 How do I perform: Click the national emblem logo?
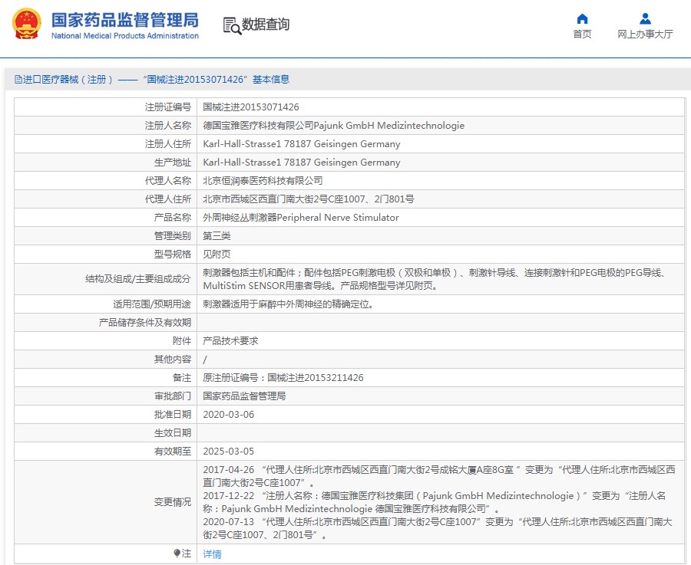click(x=27, y=25)
